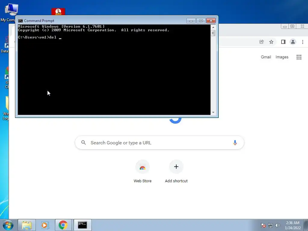Open Chrome's three-dot menu
Screen dimensions: 308x231
pos(303,42)
